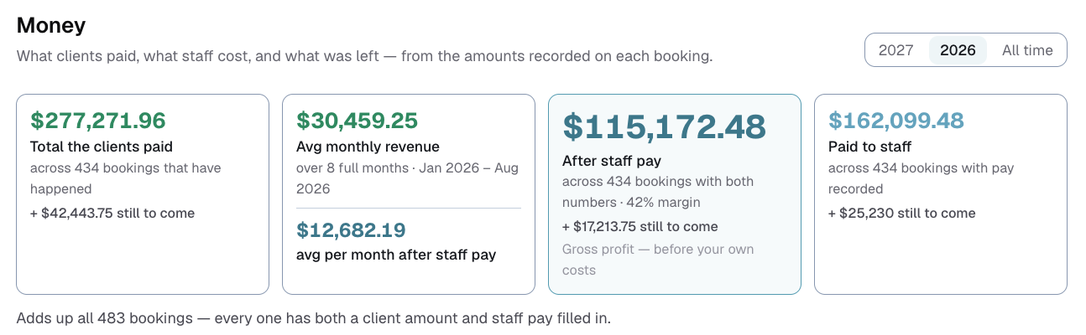Viewport: 1086px width, 335px height.
Task: Click the $277,271.96 total amount
Action: point(98,121)
